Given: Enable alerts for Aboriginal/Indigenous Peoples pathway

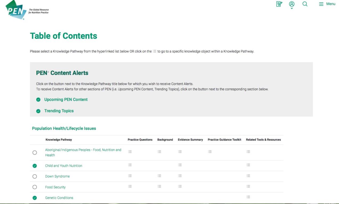Looking at the screenshot, I should pos(35,152).
